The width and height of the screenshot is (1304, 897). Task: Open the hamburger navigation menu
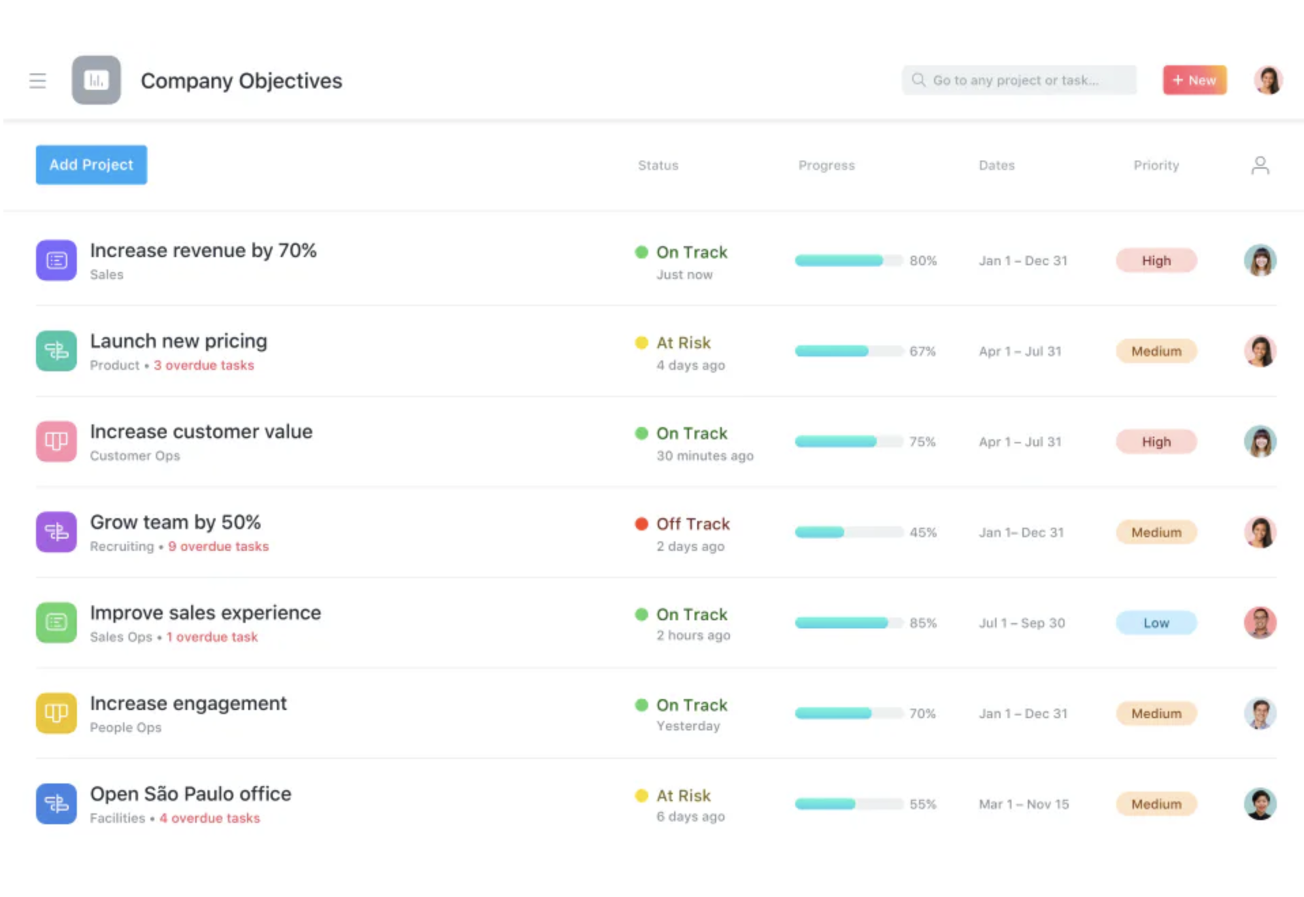coord(37,80)
